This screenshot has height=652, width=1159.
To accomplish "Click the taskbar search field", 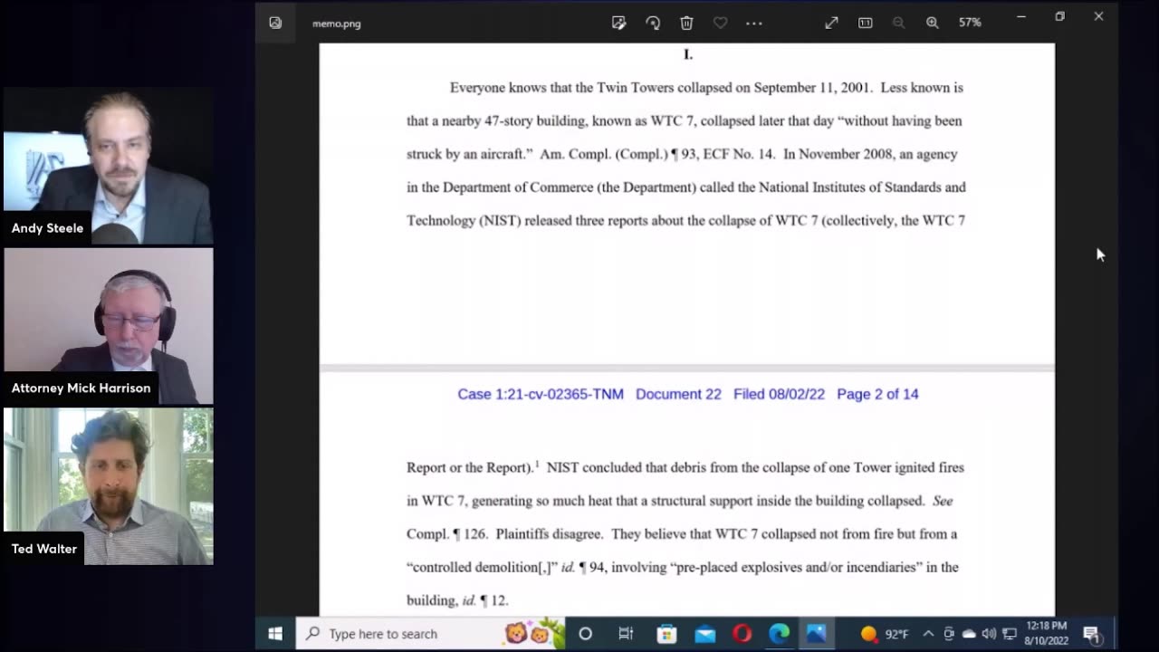I will pos(430,634).
